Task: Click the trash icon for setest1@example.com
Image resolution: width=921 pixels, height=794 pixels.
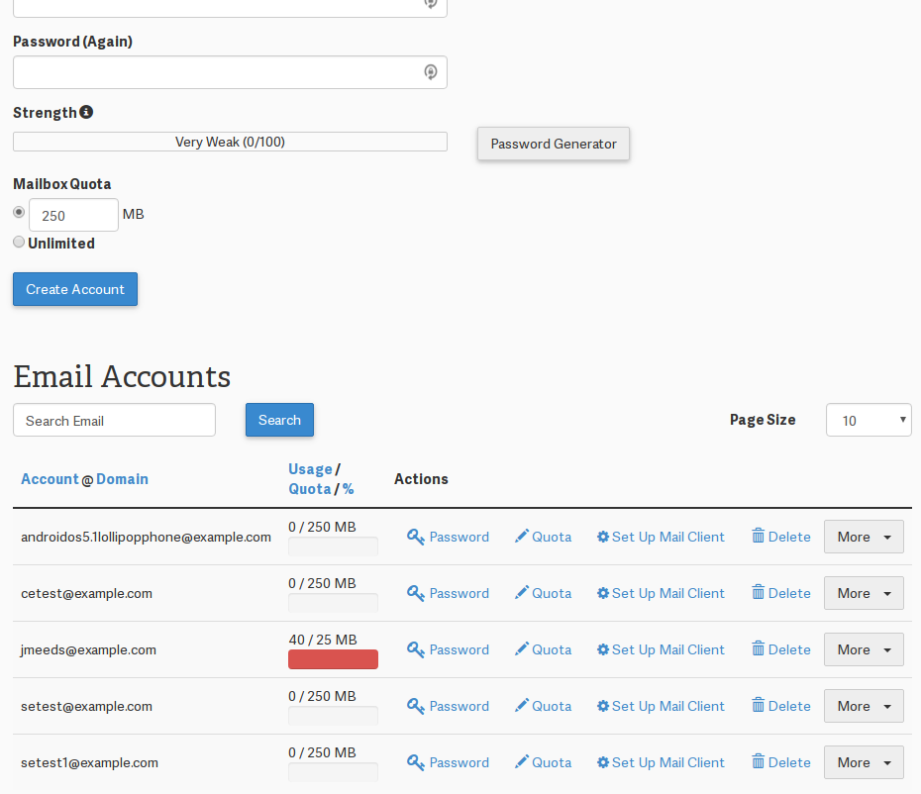Action: pyautogui.click(x=758, y=762)
